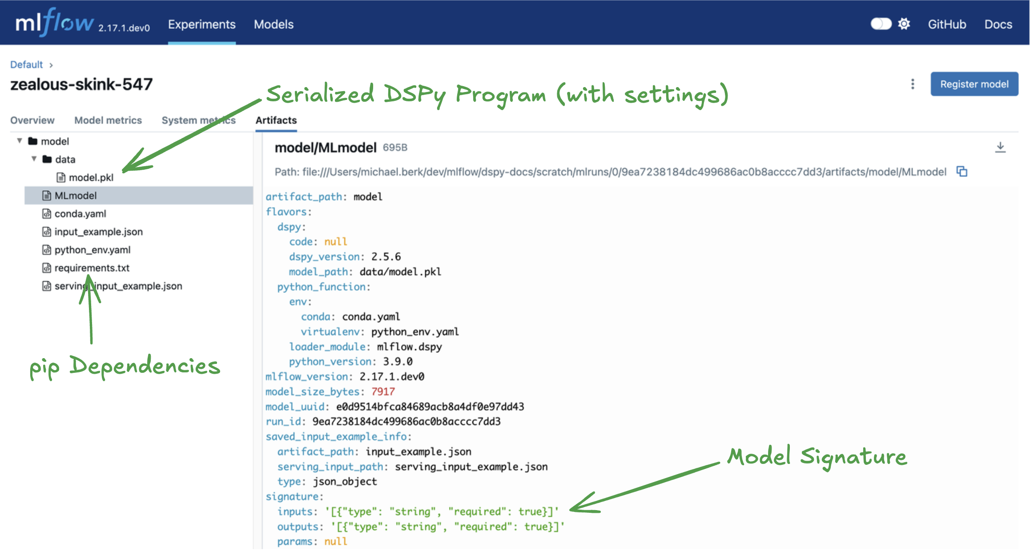
Task: Select serving_input_example.json in artifact tree
Action: click(x=118, y=286)
